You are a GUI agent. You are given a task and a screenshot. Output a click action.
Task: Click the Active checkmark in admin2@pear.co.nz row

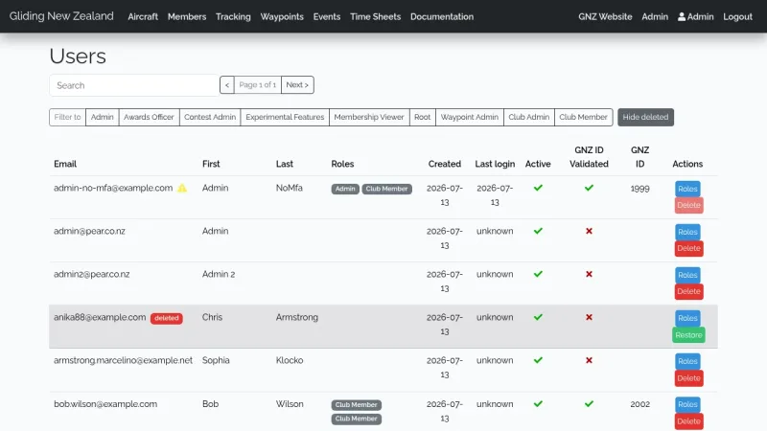point(538,274)
